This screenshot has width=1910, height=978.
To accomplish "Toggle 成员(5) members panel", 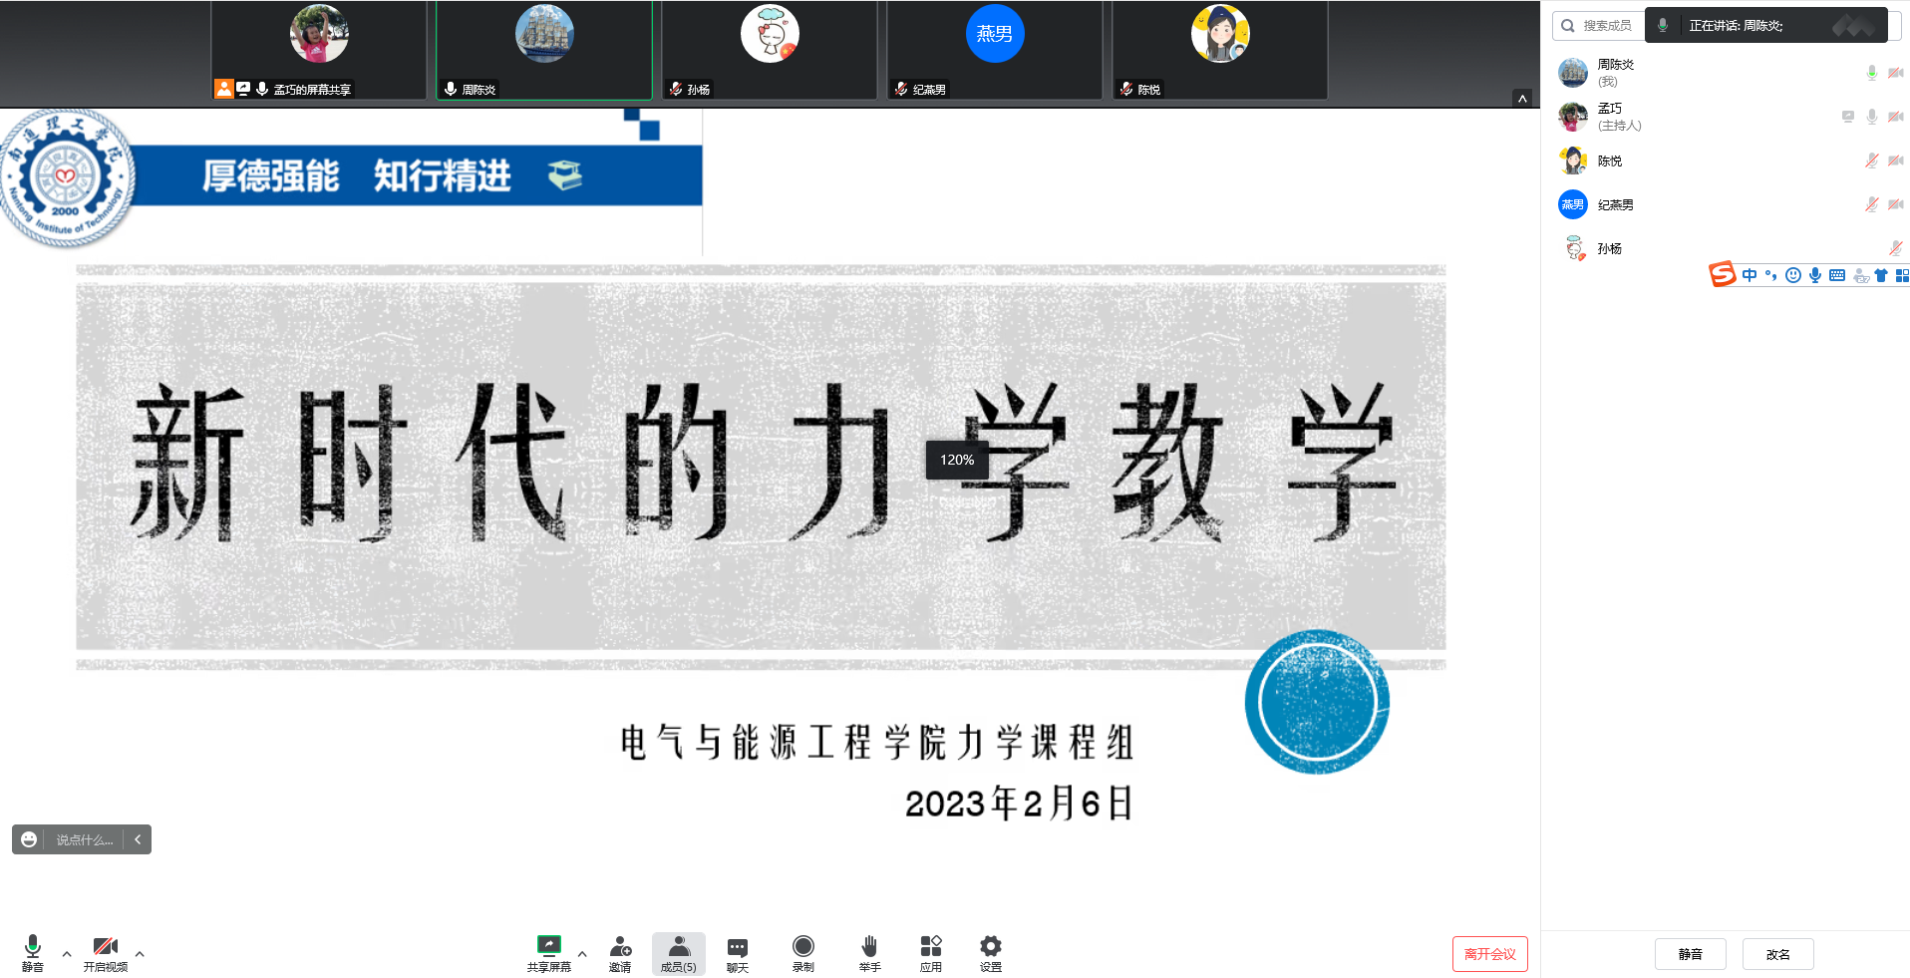I will 678,953.
